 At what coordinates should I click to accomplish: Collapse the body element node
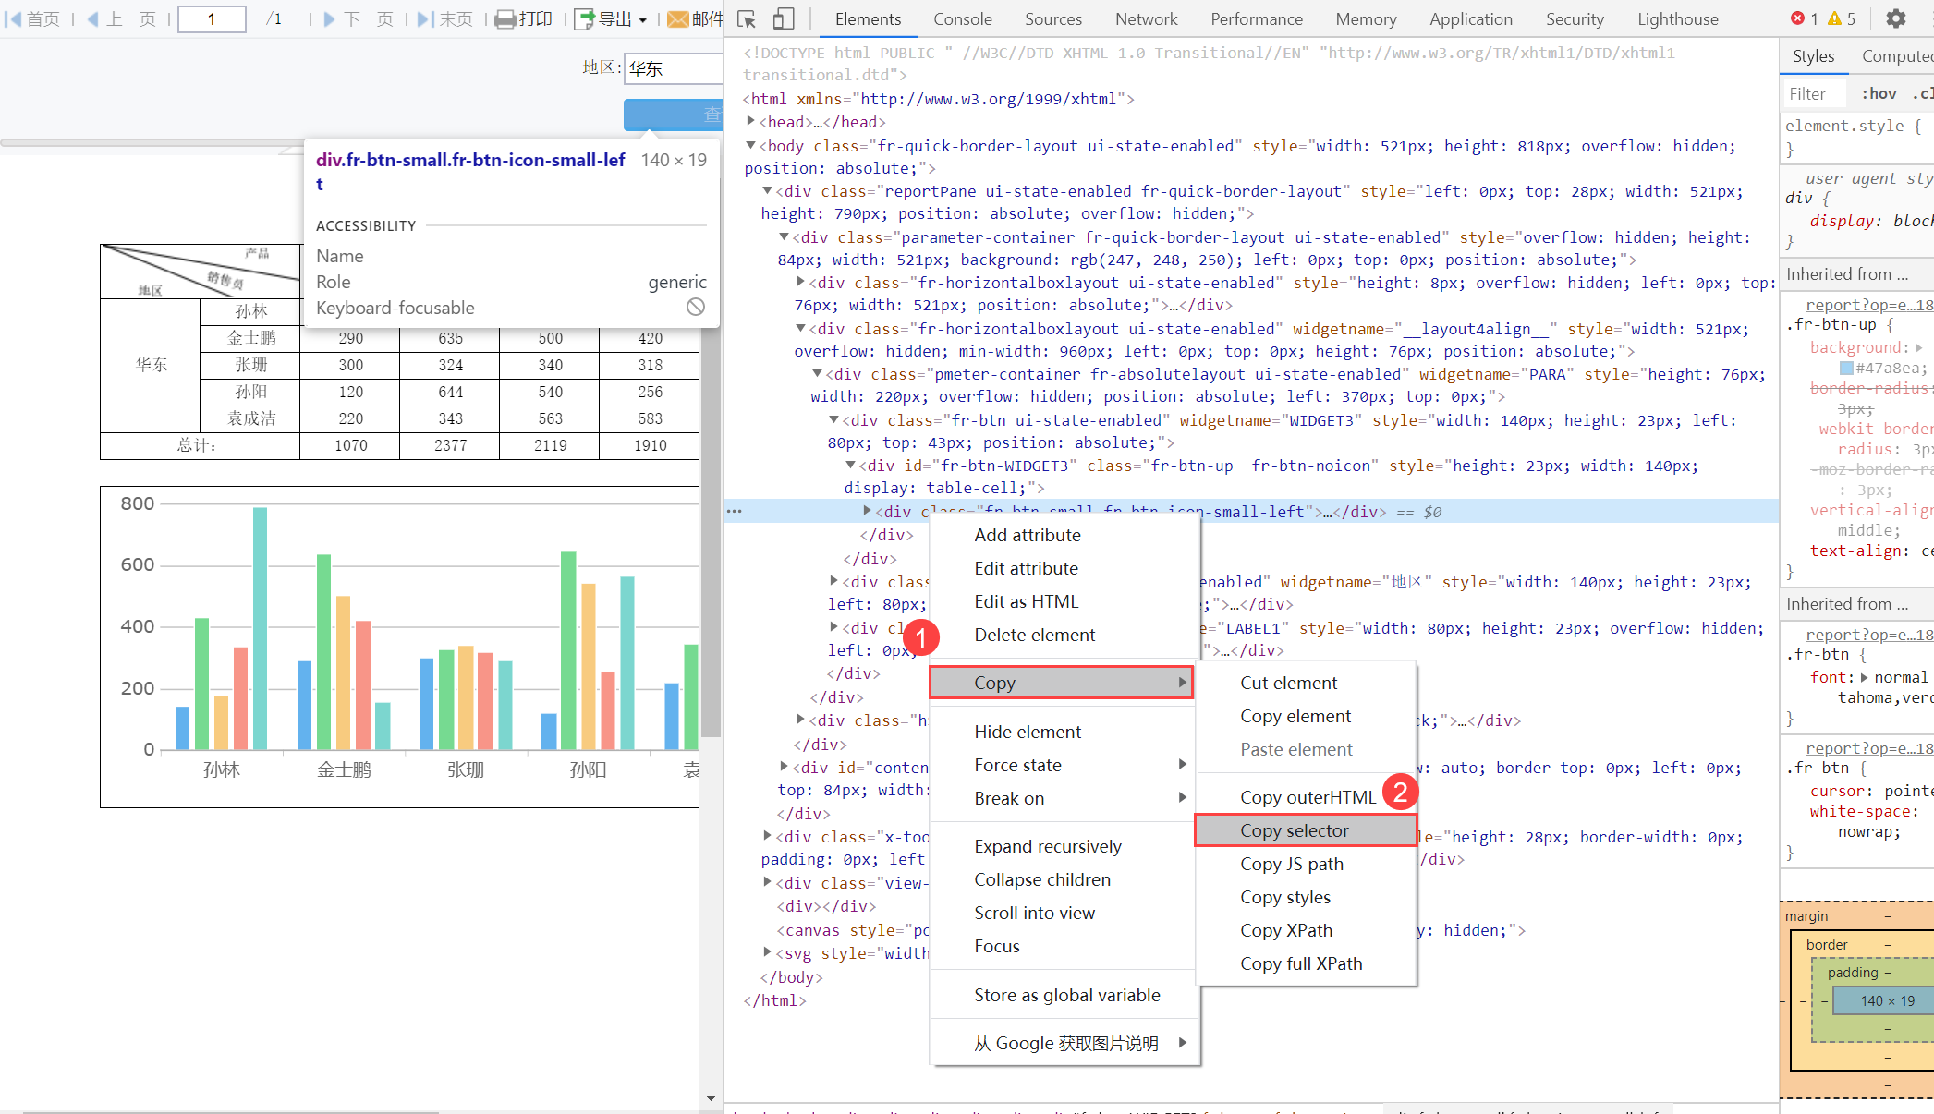point(751,146)
